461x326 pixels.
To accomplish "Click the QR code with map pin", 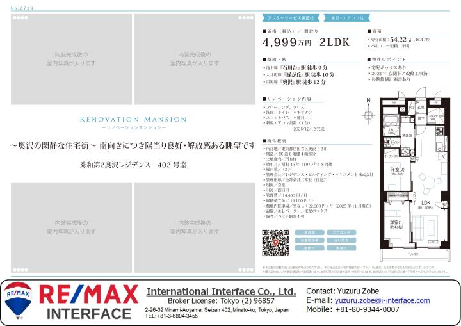I will tap(275, 243).
